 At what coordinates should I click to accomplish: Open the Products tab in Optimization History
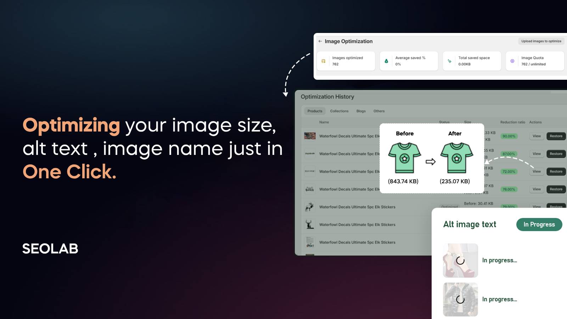[x=315, y=111]
